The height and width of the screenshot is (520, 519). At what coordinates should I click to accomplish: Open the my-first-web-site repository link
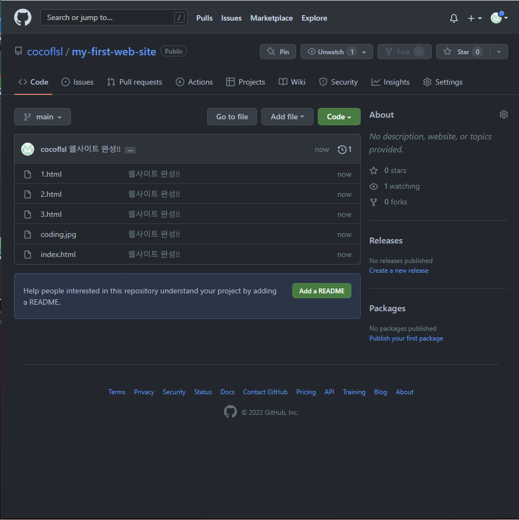pos(114,52)
